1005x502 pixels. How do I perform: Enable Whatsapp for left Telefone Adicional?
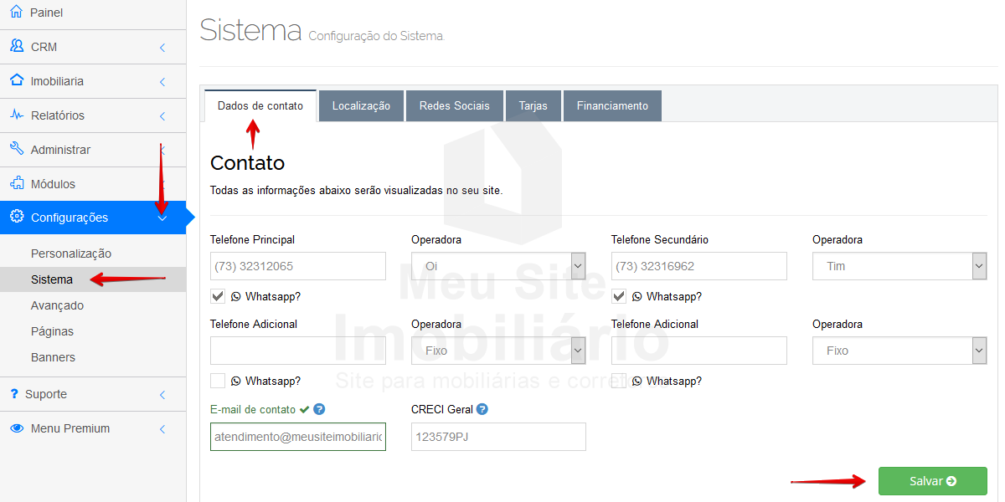coord(218,381)
